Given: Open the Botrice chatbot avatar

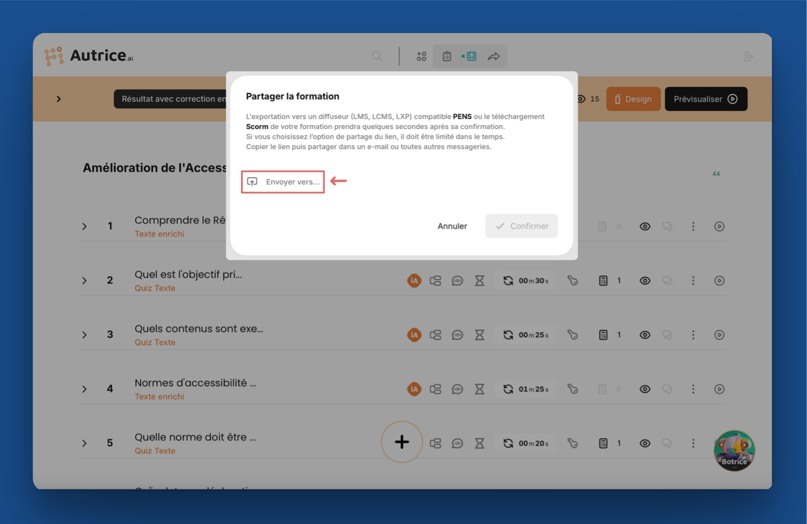Looking at the screenshot, I should [734, 451].
